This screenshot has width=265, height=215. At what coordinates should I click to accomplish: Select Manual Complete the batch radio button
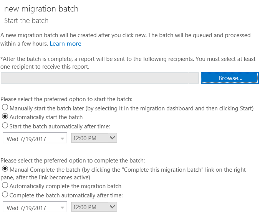[5, 169]
